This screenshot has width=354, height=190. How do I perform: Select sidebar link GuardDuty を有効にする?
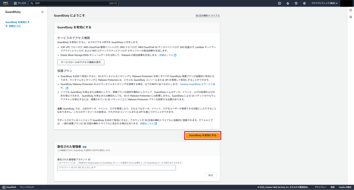pyautogui.click(x=17, y=22)
